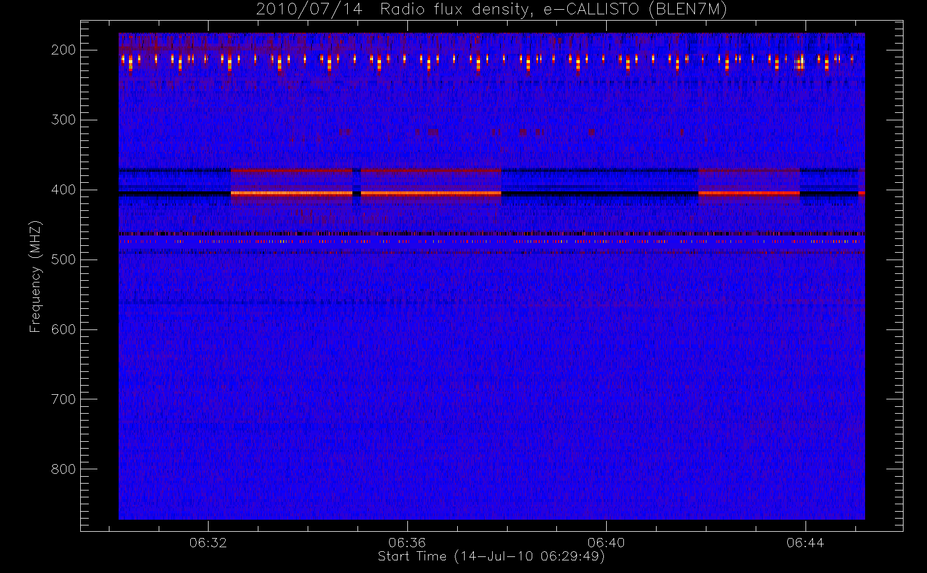This screenshot has height=573, width=927.
Task: Click the 'Start Time (14-Jul-10 06:29:49)' label
Action: pos(492,556)
